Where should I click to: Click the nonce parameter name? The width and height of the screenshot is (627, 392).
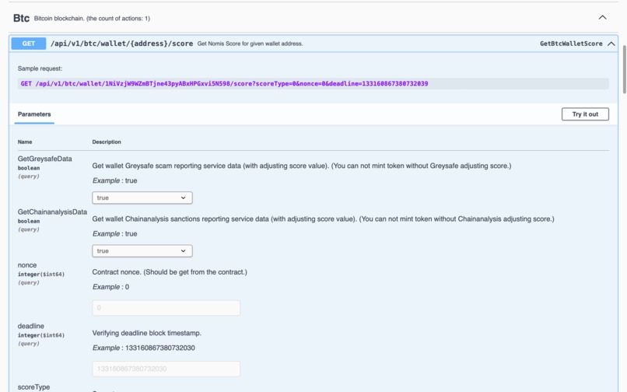click(x=27, y=265)
